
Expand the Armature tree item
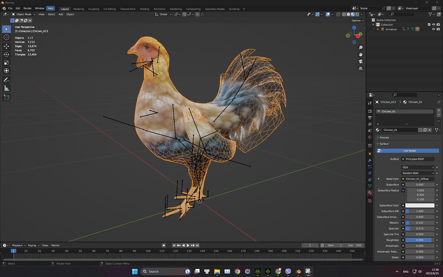pos(378,29)
